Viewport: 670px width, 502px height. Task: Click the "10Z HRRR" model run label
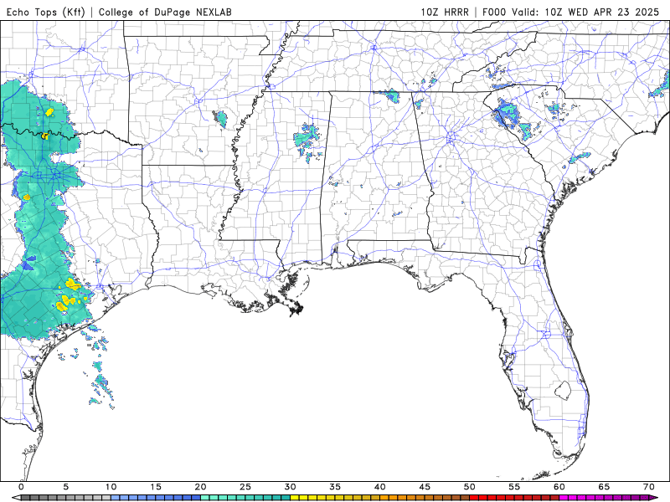point(445,12)
